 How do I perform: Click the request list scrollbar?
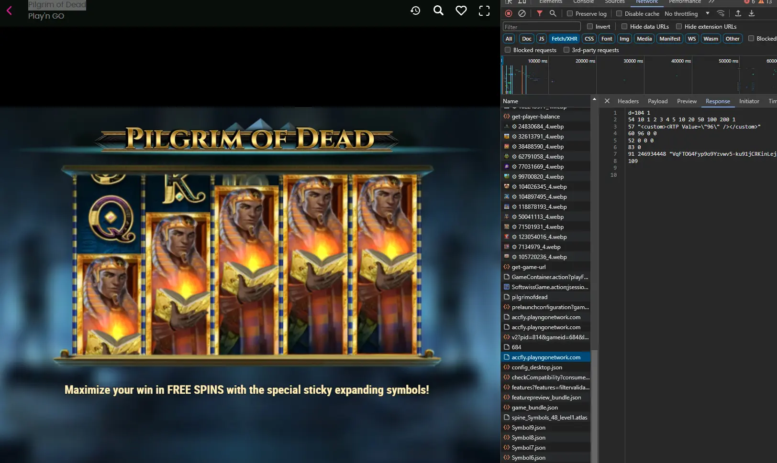(594, 406)
